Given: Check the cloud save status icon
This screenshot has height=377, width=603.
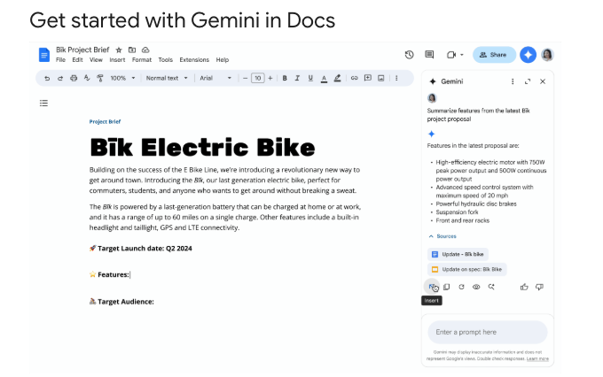Looking at the screenshot, I should (x=145, y=50).
